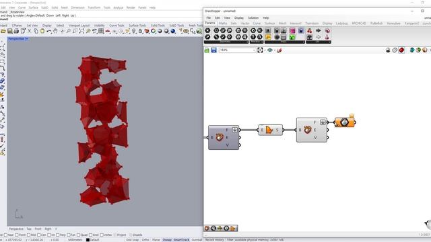Screen dimensions: 431x242
Task: Toggle Ortho in the Rhino status bar
Action: (145, 240)
